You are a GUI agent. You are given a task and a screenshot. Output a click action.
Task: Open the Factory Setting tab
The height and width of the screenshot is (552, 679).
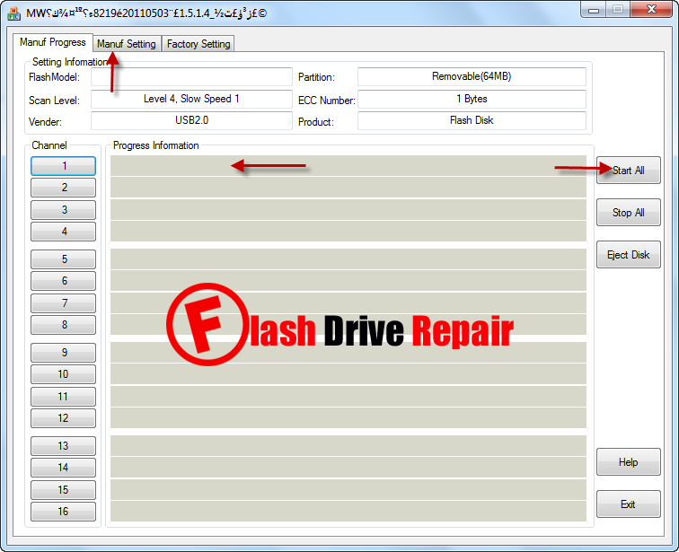(198, 44)
